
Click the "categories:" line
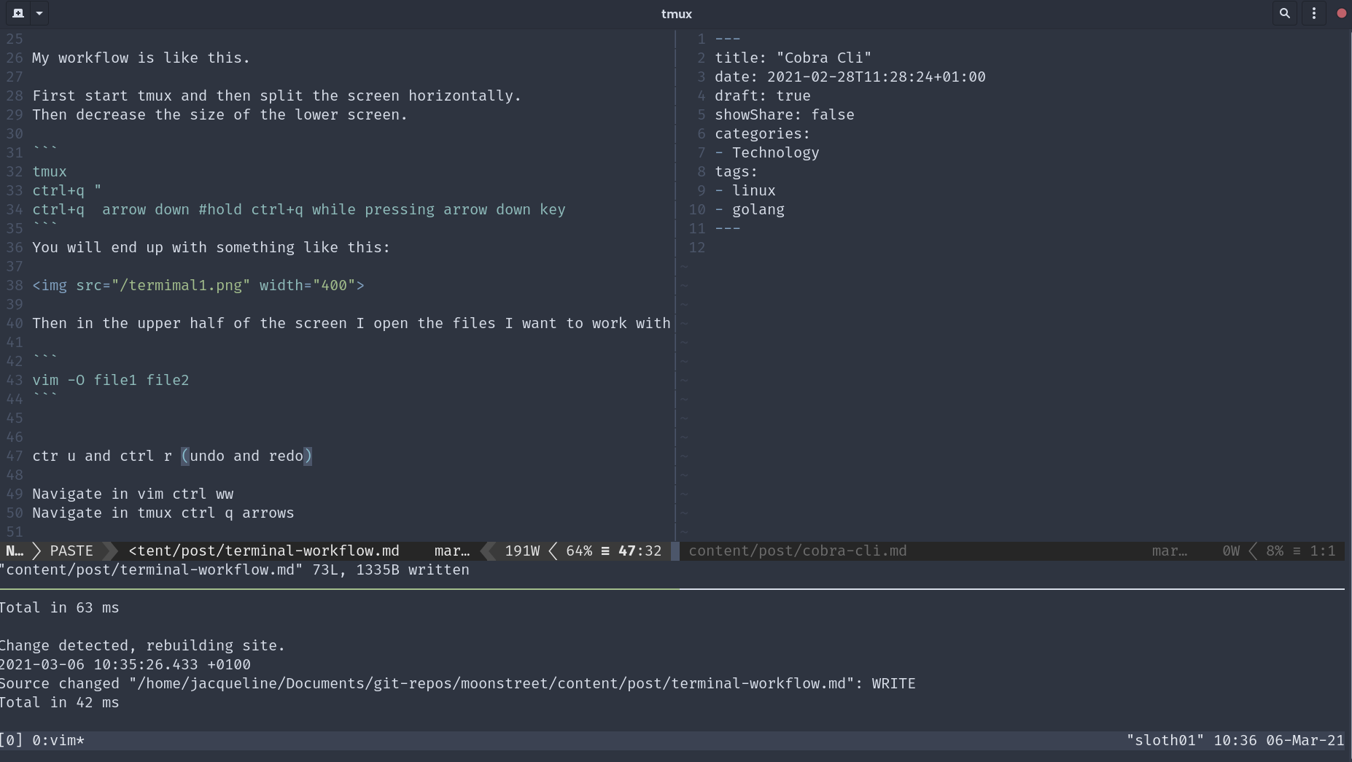[763, 133]
